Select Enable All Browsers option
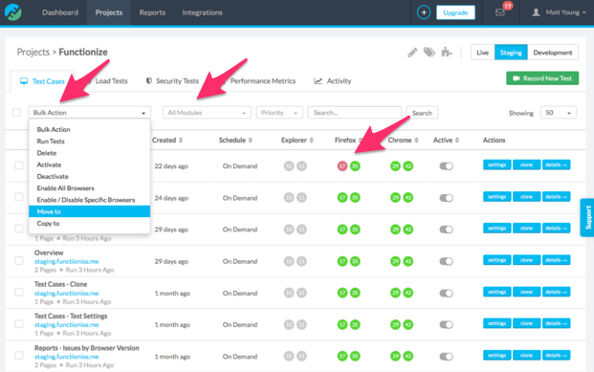The image size is (594, 372). tap(66, 188)
